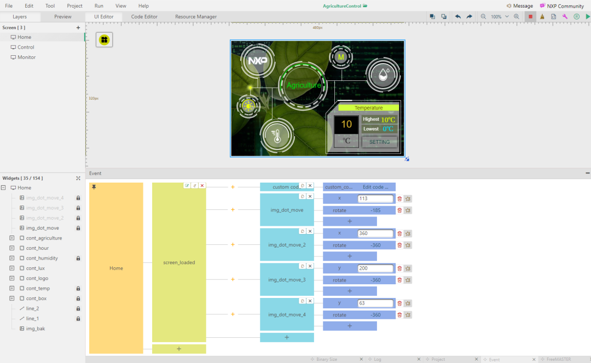Open the zoom percentage dropdown arrow
591x363 pixels.
[507, 16]
